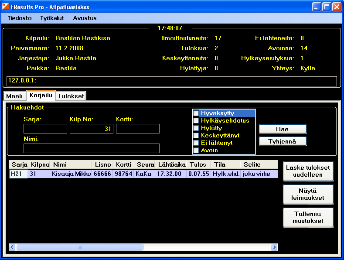Open the Tiedosto menu

click(20, 18)
